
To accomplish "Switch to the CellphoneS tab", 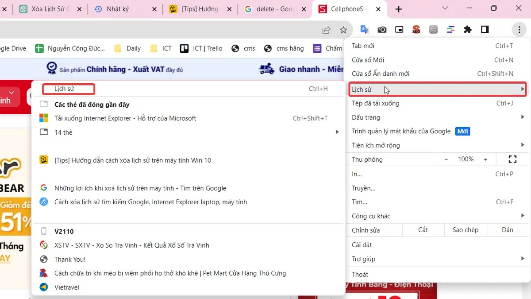I will click(x=347, y=8).
